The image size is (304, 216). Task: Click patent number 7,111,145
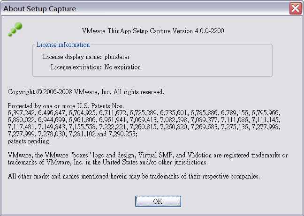265,120
